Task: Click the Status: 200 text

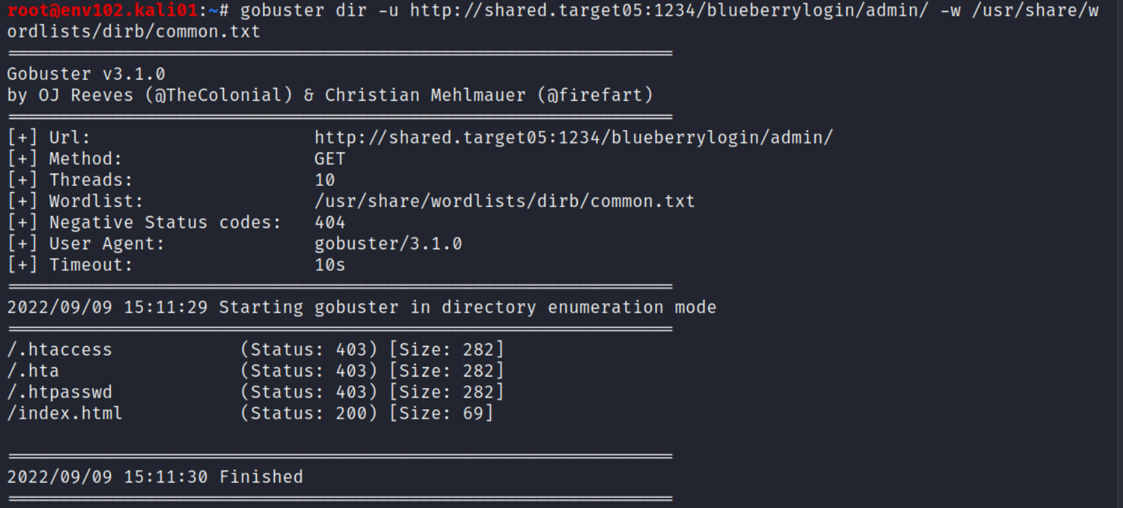Action: click(309, 413)
